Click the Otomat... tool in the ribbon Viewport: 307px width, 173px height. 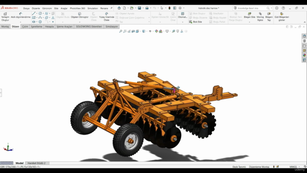pos(182,15)
